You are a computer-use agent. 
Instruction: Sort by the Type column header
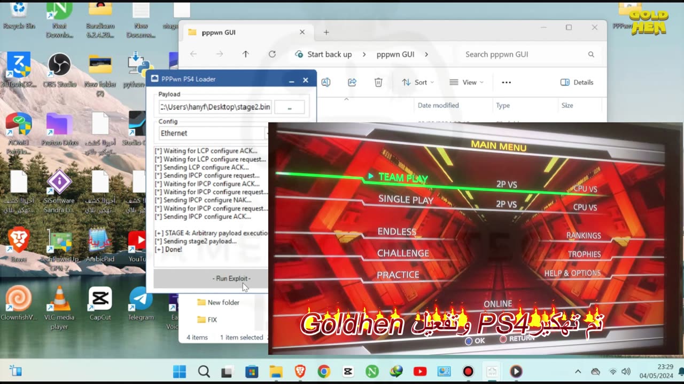[x=503, y=106]
